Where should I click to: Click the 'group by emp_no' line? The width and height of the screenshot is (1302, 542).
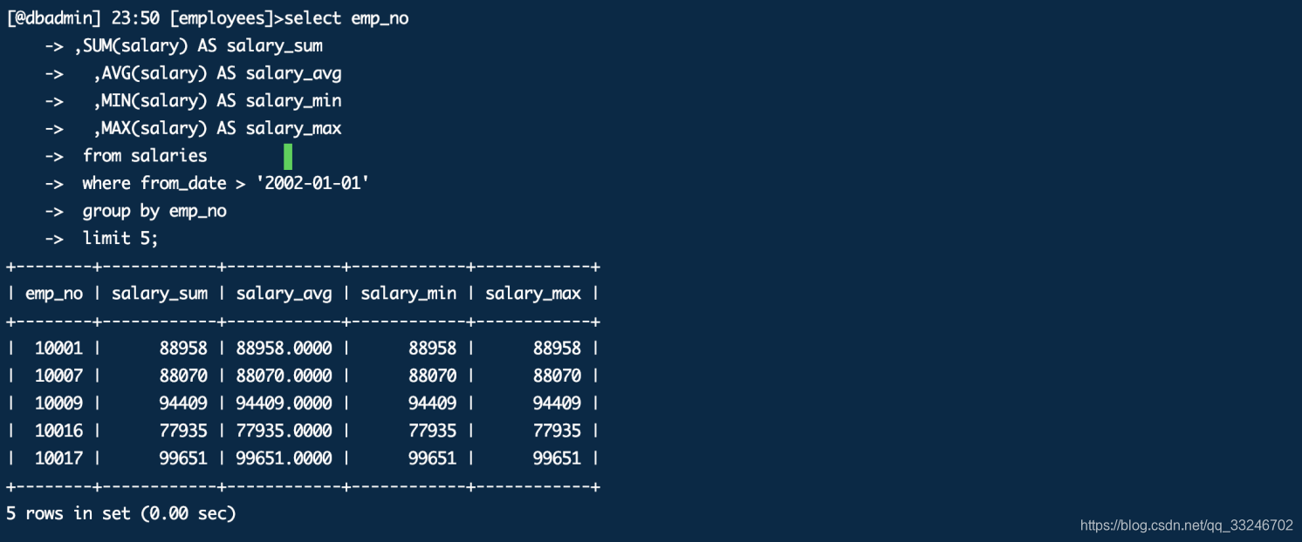(154, 211)
